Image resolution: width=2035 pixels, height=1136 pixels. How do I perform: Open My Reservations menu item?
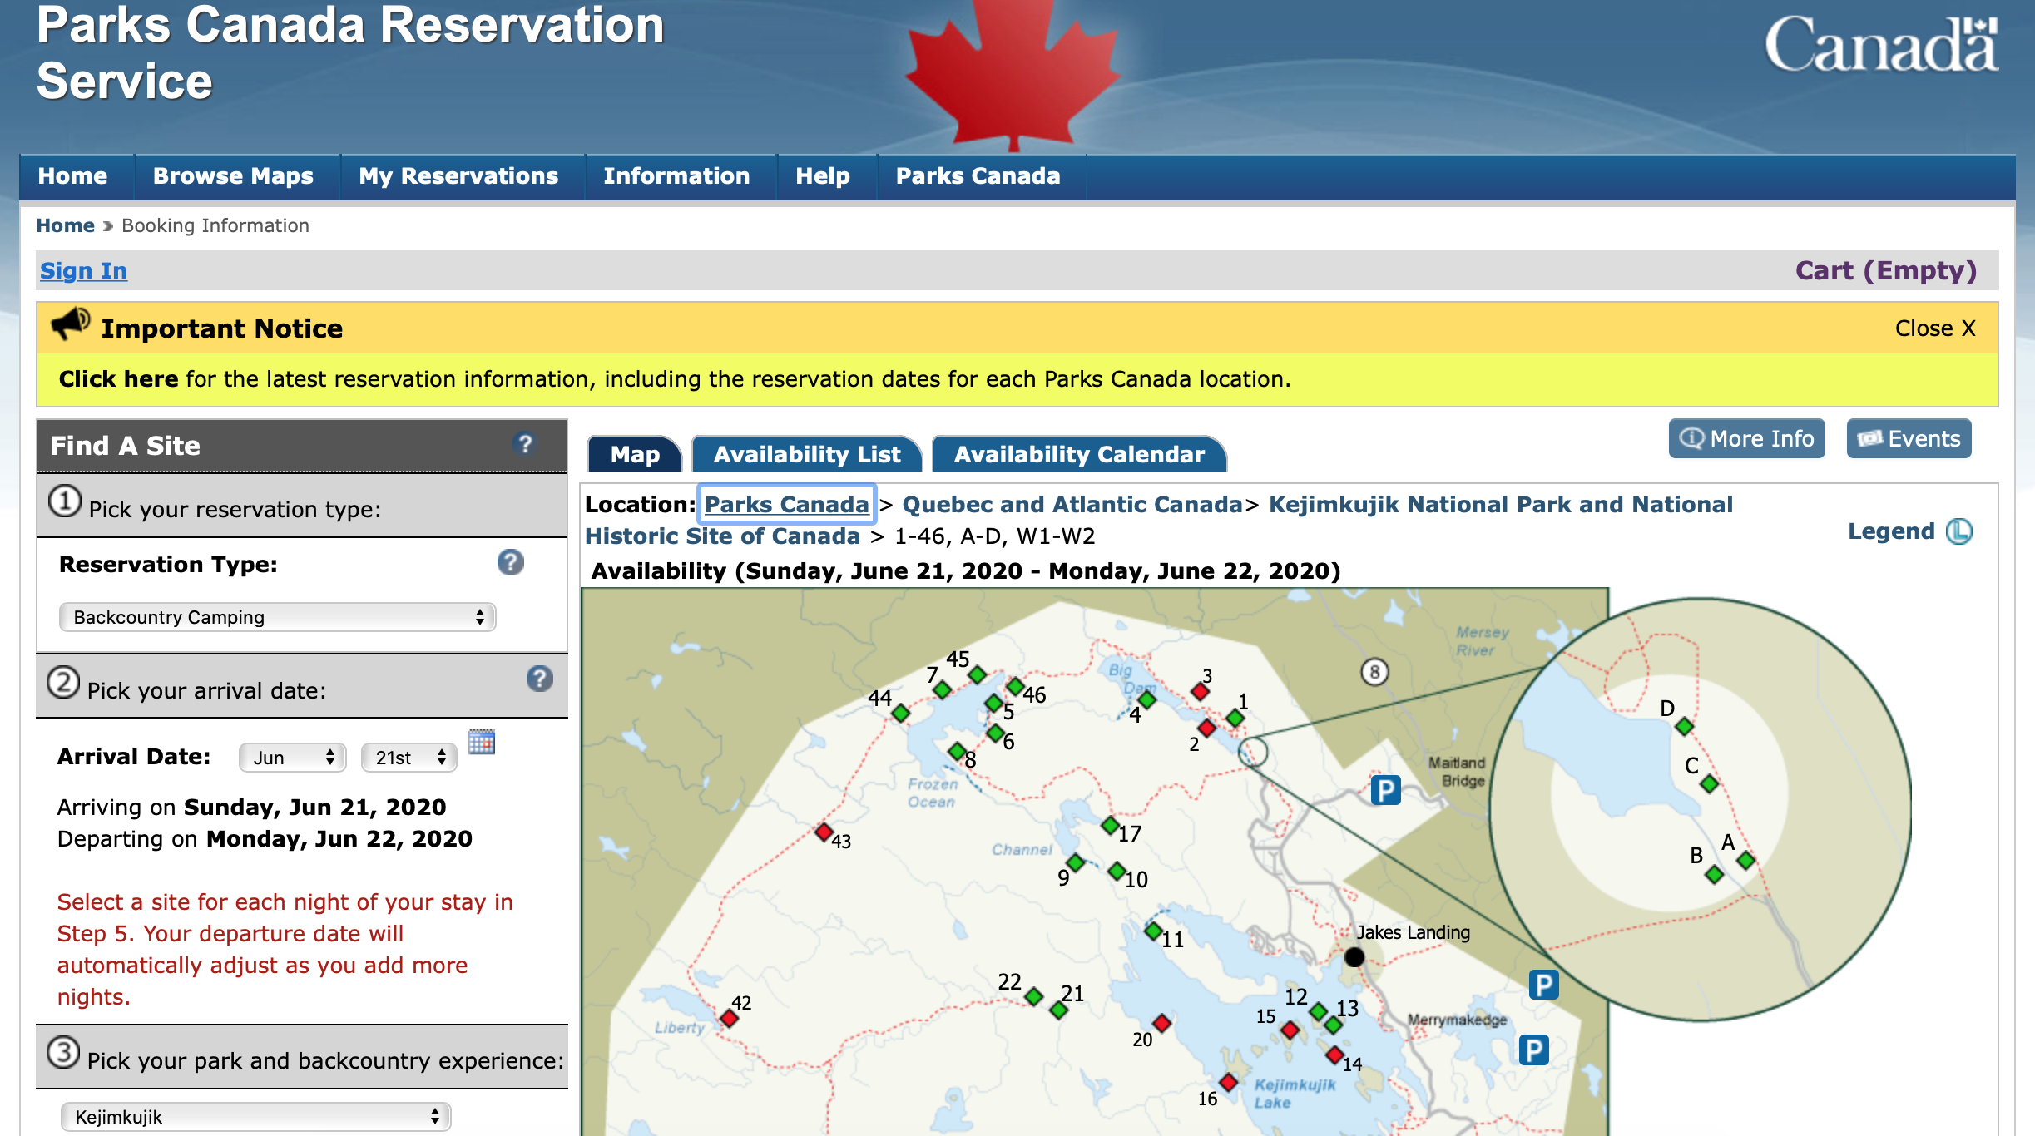(458, 176)
